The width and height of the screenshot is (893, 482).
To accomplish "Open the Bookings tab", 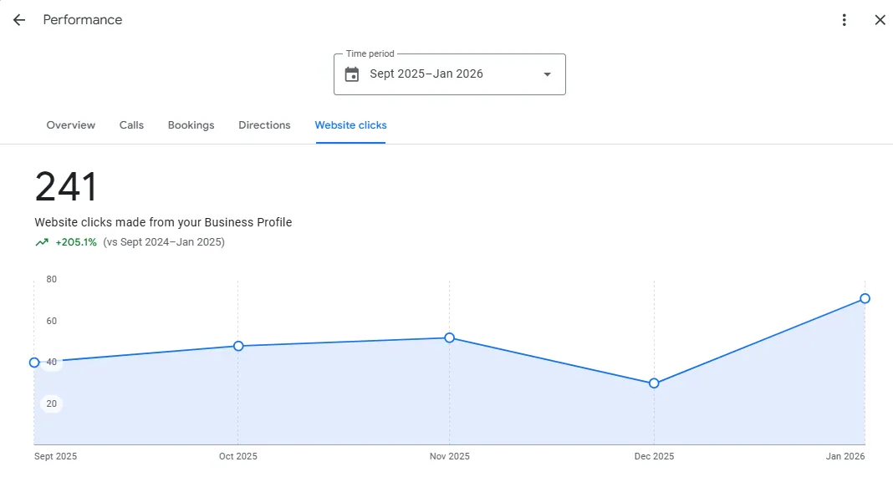I will click(191, 125).
